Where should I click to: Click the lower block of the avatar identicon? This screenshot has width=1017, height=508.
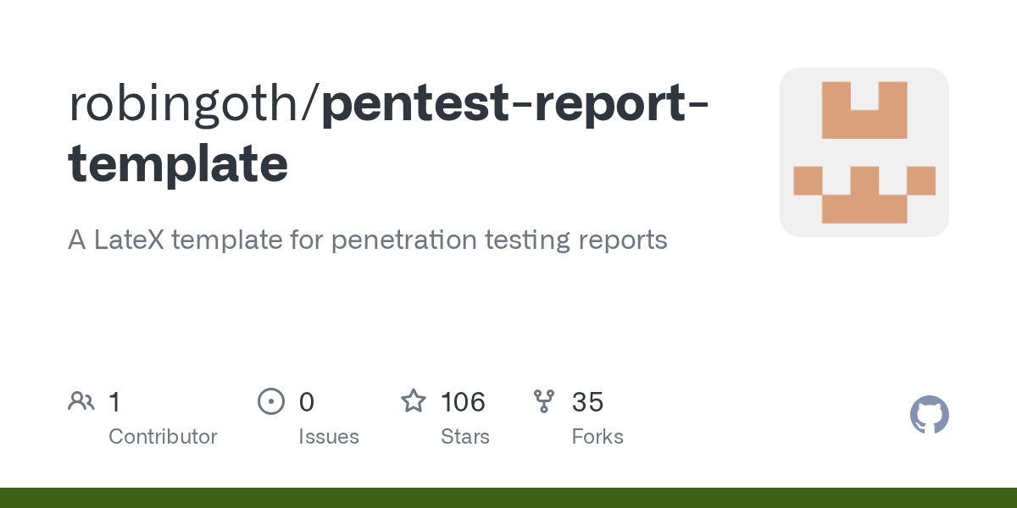[x=864, y=195]
